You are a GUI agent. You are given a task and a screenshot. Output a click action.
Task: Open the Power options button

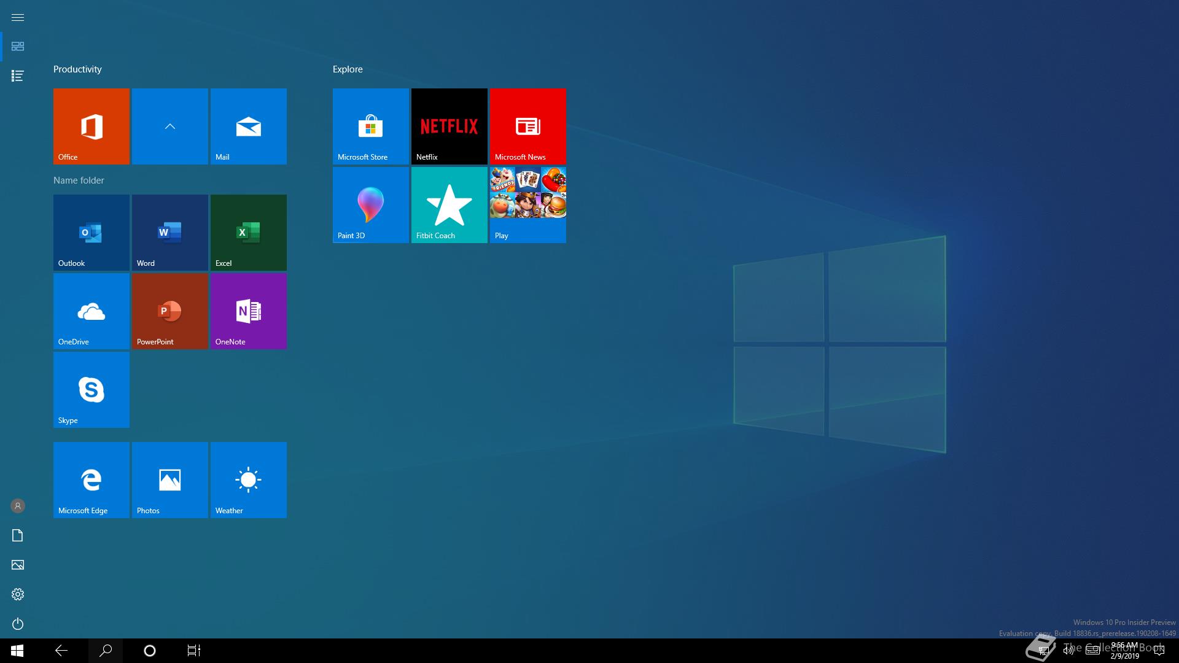pos(18,624)
